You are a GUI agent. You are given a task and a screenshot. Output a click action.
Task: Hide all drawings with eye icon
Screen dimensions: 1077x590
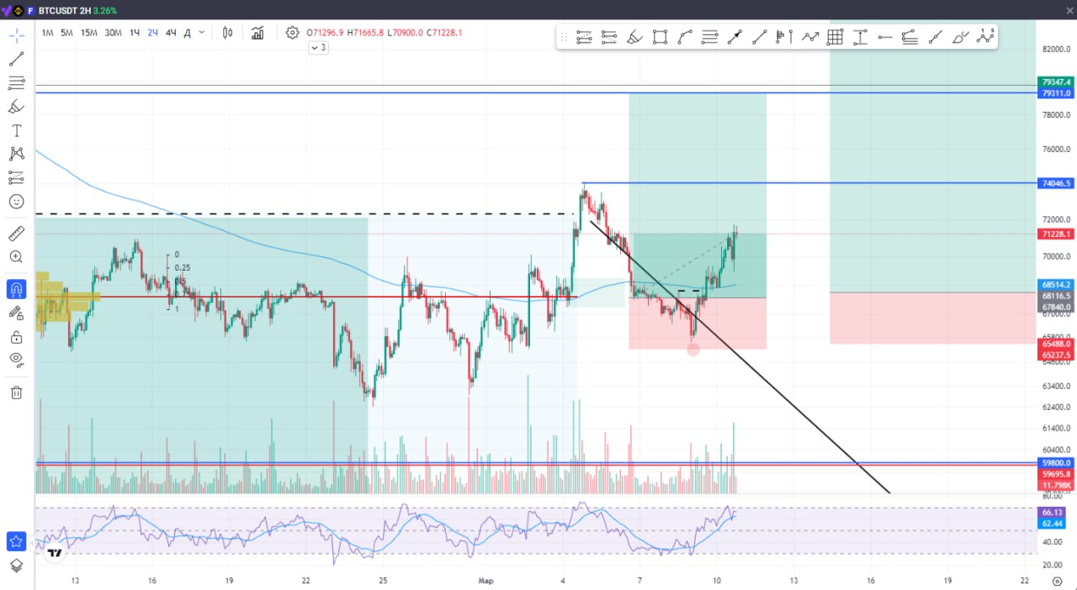(16, 360)
